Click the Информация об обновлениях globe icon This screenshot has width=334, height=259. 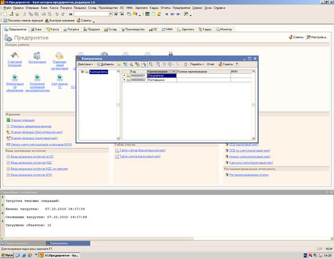15,78
